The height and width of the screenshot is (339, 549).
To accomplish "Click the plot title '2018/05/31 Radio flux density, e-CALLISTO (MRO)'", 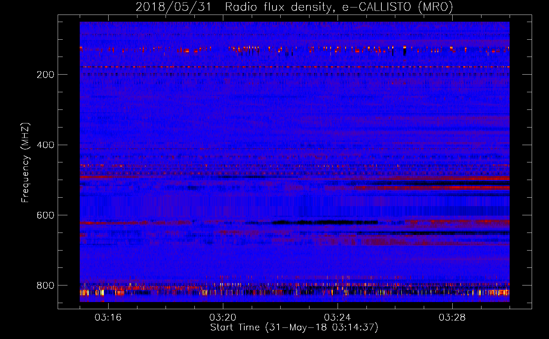I will click(294, 7).
